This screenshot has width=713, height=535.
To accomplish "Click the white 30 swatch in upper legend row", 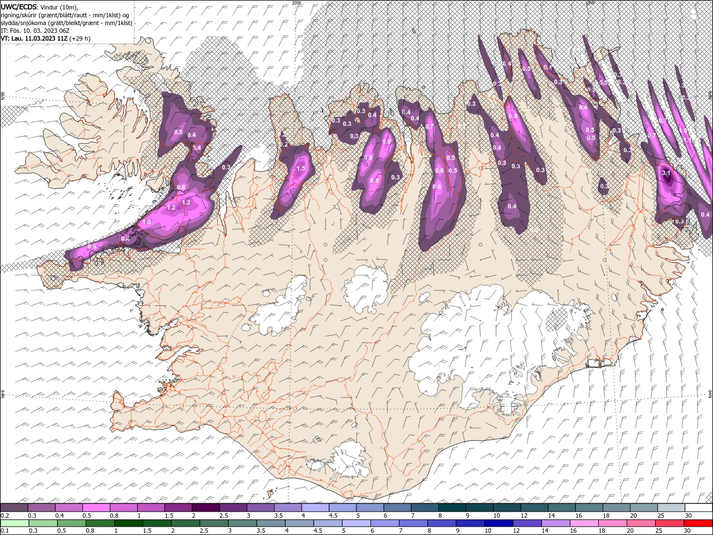I will pos(699,508).
